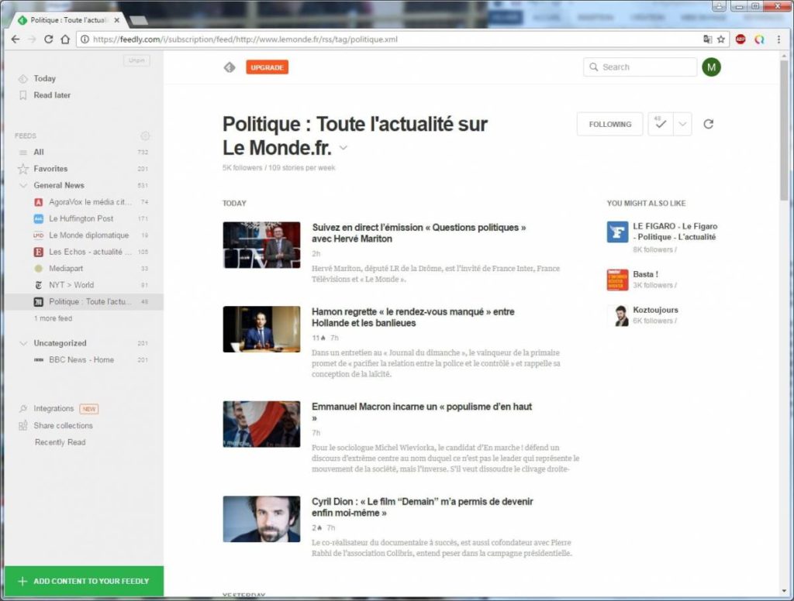794x601 pixels.
Task: Collapse the General News category
Action: pos(22,186)
